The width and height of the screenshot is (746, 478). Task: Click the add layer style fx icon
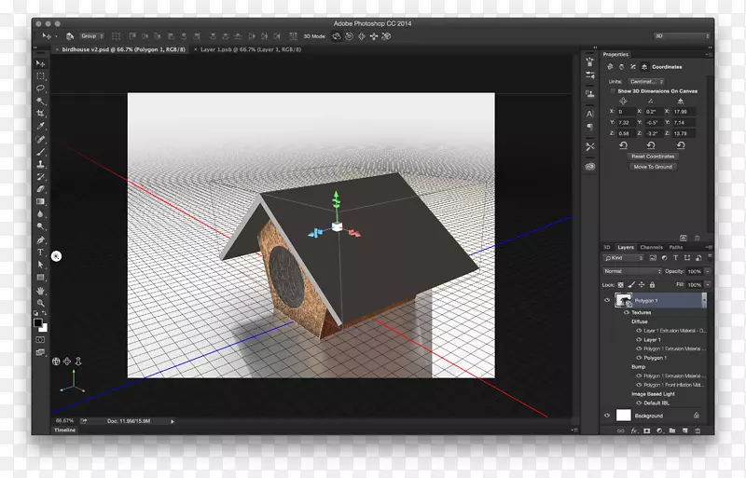[x=633, y=430]
